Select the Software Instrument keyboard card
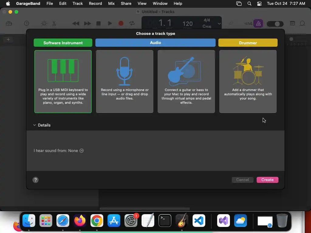Viewport: 311px width, 233px height. [63, 81]
